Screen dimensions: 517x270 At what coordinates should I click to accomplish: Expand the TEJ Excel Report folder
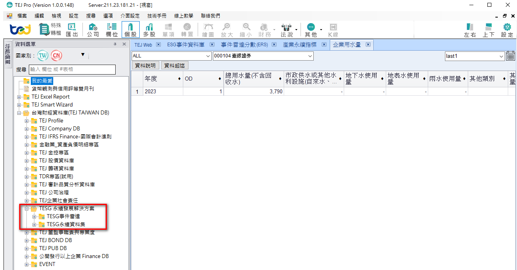pos(19,97)
